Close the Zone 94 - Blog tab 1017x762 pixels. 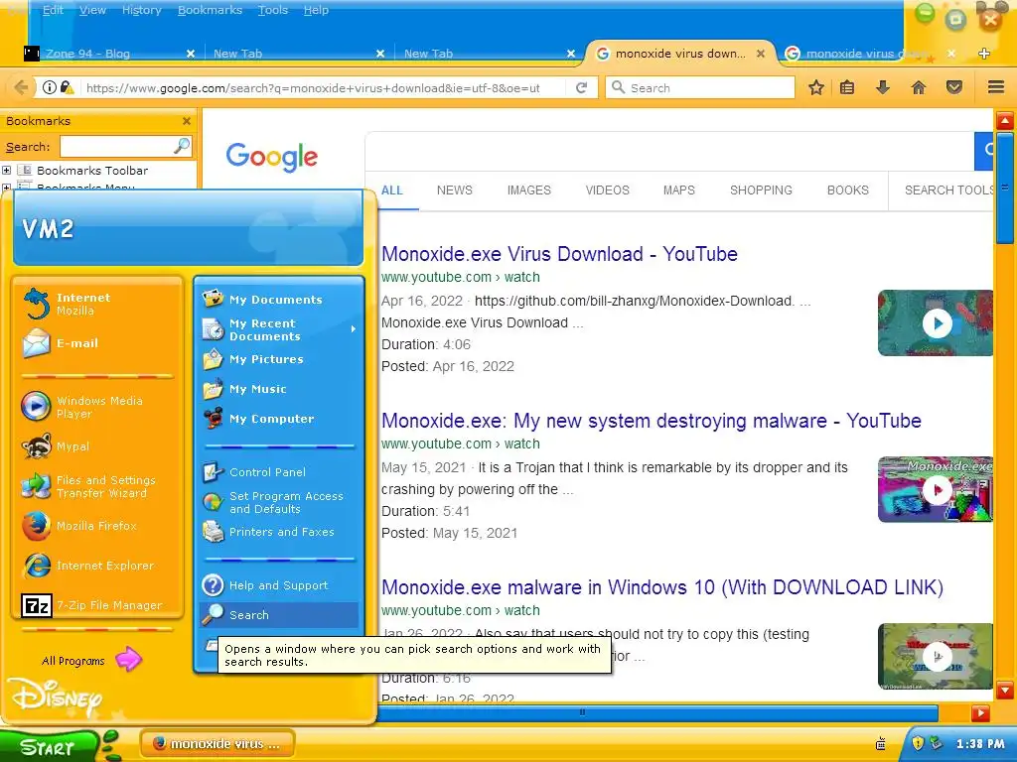coord(191,54)
